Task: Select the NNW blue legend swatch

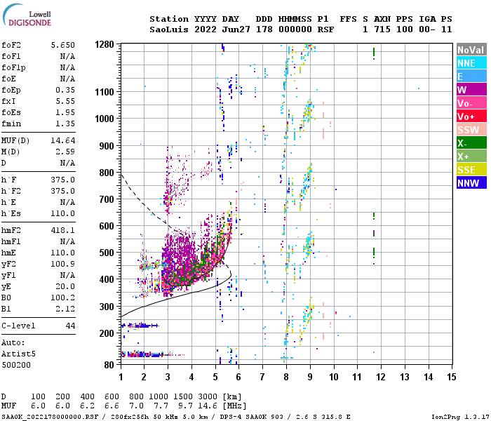Action: pos(471,183)
